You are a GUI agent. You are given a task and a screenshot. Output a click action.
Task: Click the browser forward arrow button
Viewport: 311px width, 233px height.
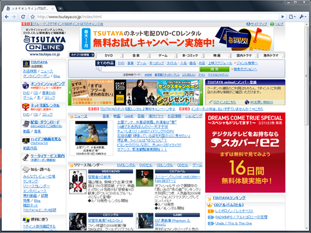click(x=14, y=17)
